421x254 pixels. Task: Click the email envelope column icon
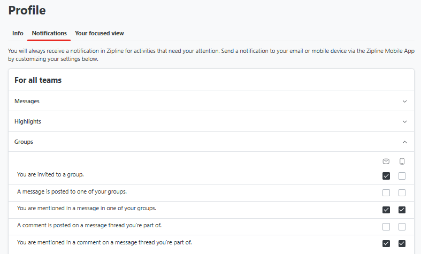point(386,161)
